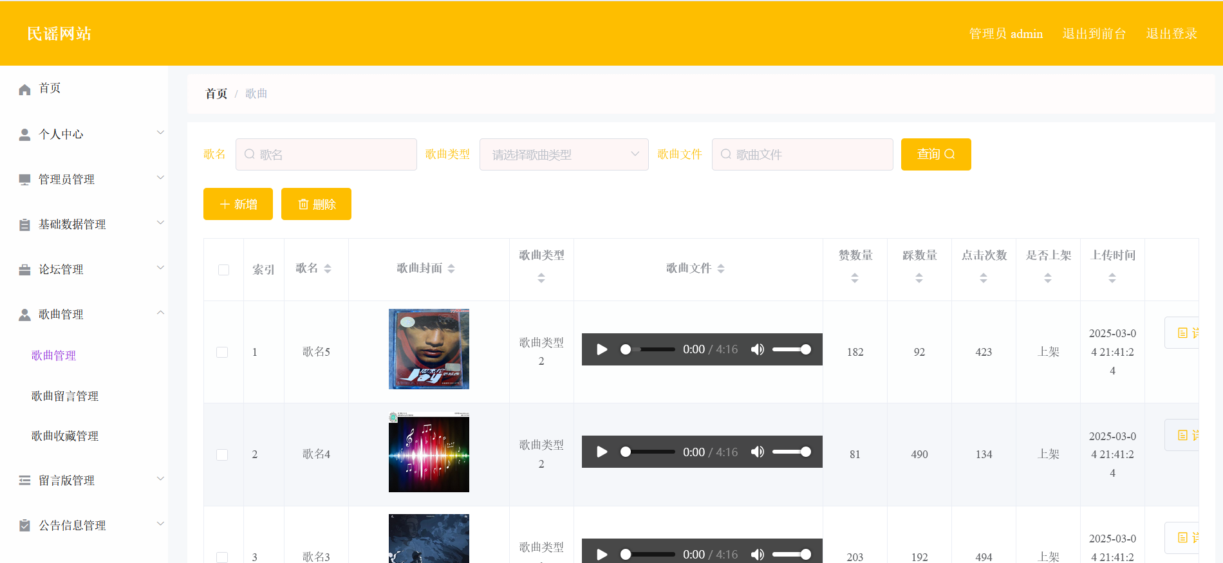Click the search icon in 歌曲文件 field
Image resolution: width=1223 pixels, height=563 pixels.
(726, 154)
